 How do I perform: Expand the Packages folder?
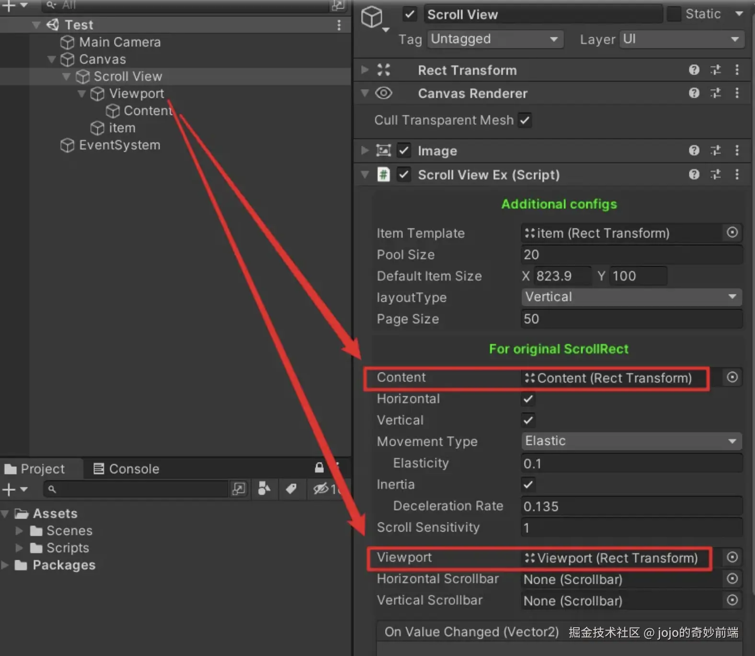pyautogui.click(x=5, y=565)
